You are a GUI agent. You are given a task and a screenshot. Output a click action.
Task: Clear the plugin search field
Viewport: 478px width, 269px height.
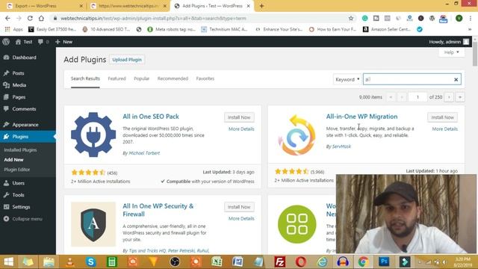pos(456,80)
